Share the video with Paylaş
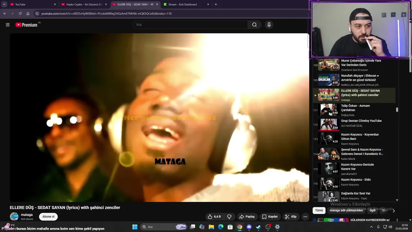This screenshot has height=232, width=412. [247, 217]
